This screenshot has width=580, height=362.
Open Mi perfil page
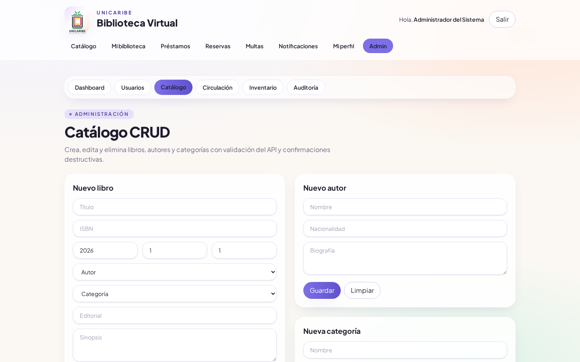(344, 46)
